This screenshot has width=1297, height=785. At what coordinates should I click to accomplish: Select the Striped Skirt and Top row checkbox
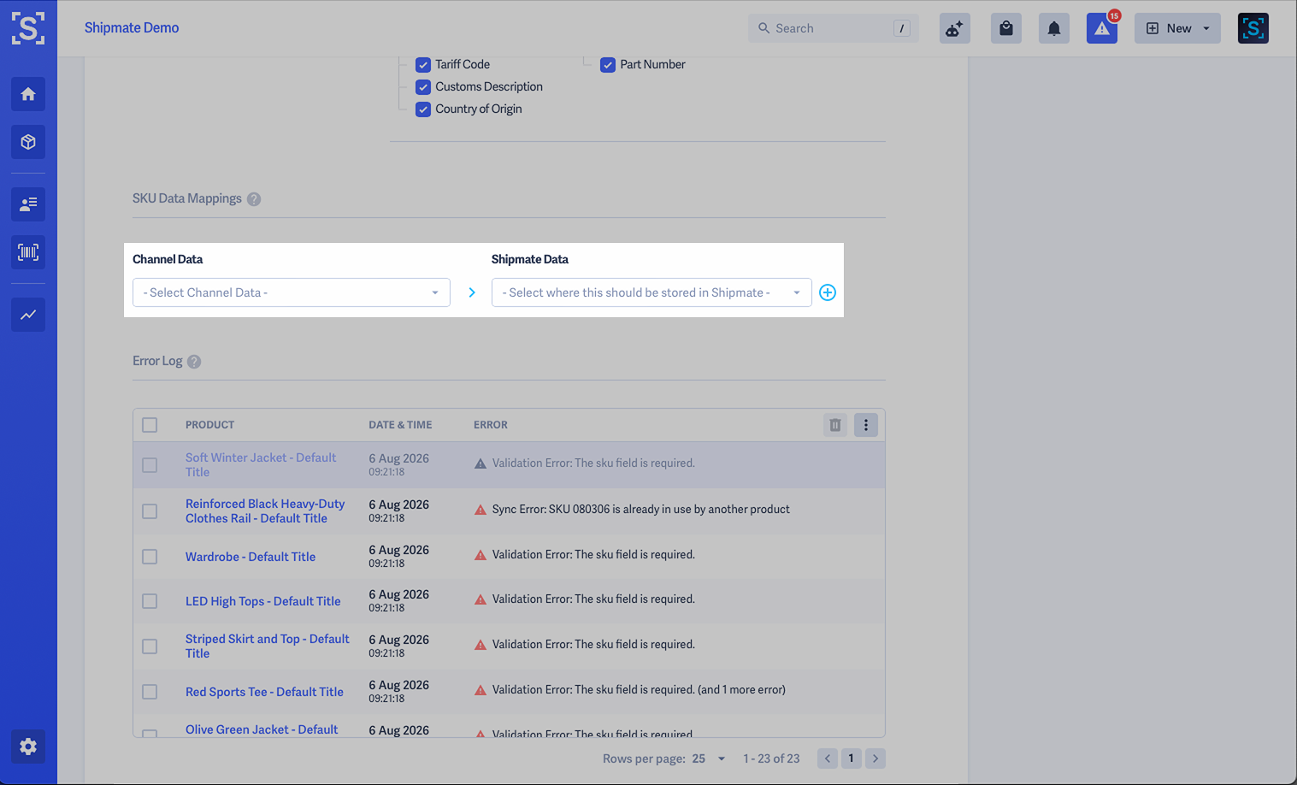coord(150,646)
